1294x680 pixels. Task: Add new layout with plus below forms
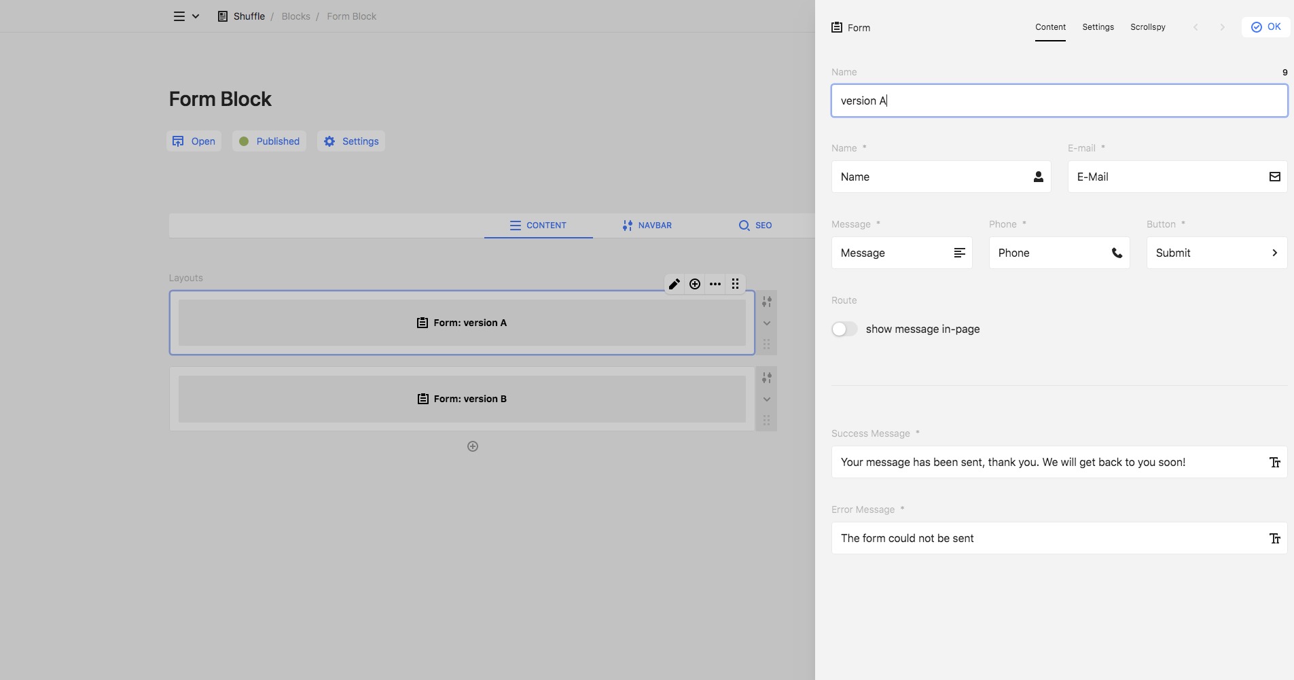(473, 446)
